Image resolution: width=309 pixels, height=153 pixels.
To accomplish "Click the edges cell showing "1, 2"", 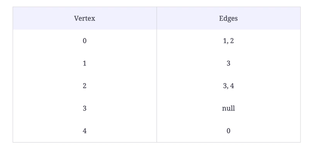I will (x=228, y=41).
